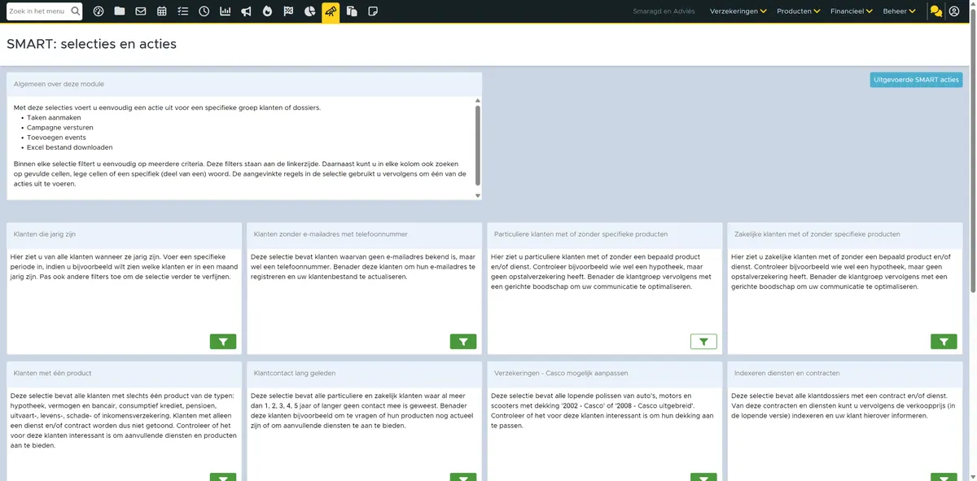Open the flame icon in toolbar
The image size is (977, 481).
pyautogui.click(x=267, y=11)
